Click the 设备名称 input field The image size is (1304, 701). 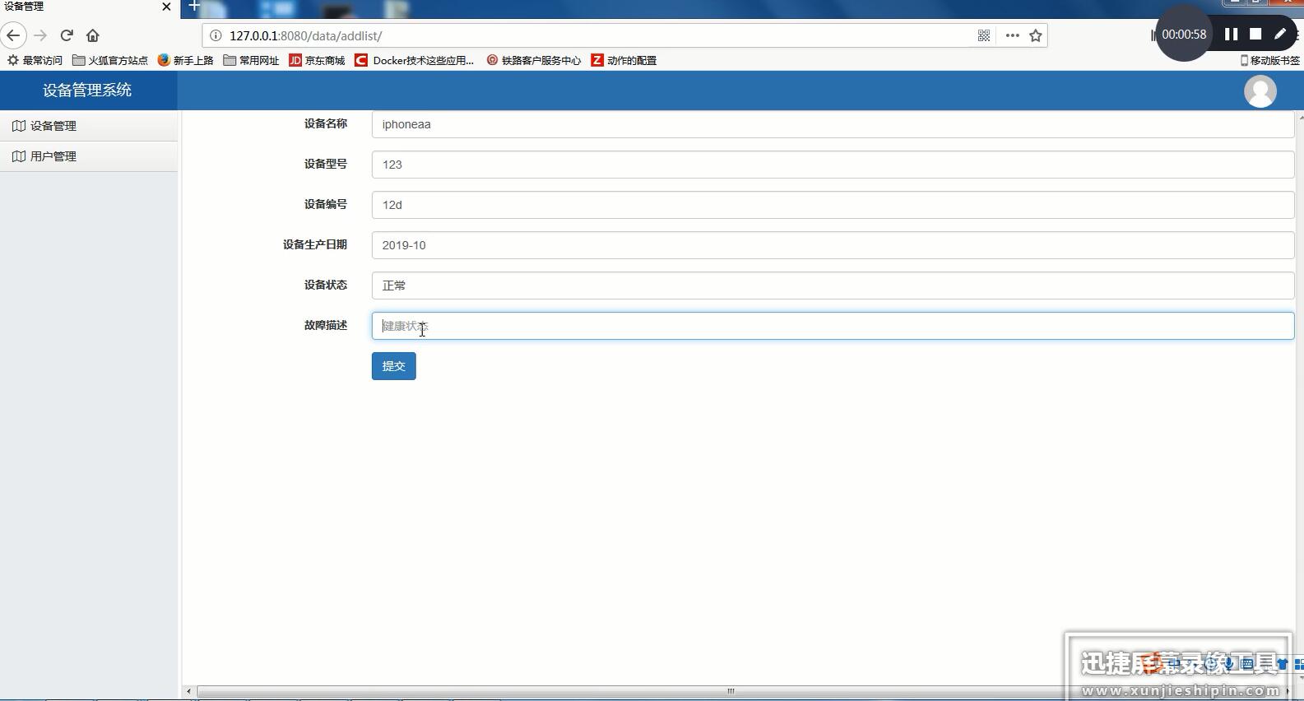tap(833, 124)
